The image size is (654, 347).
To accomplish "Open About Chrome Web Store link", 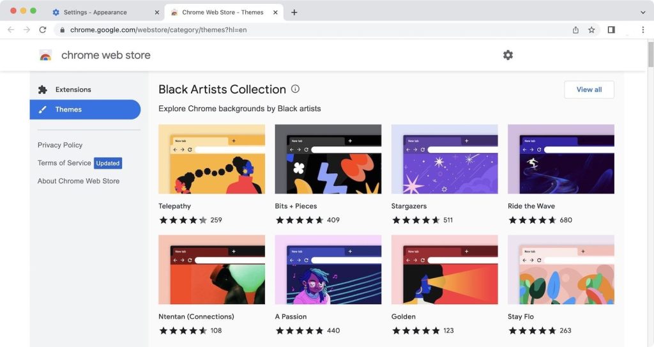I will click(79, 181).
